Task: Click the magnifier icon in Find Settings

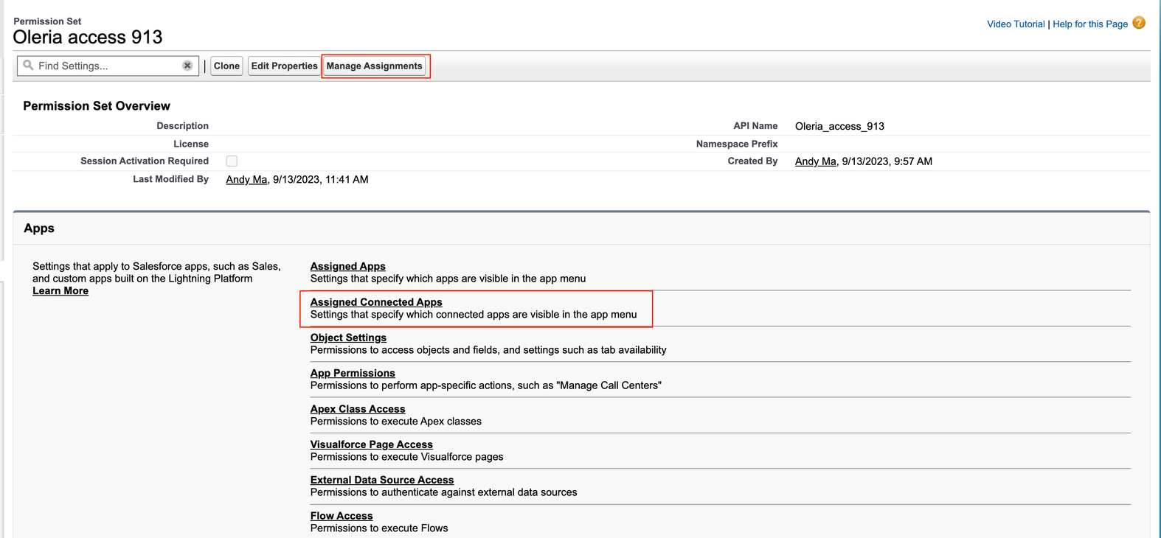Action: tap(28, 65)
